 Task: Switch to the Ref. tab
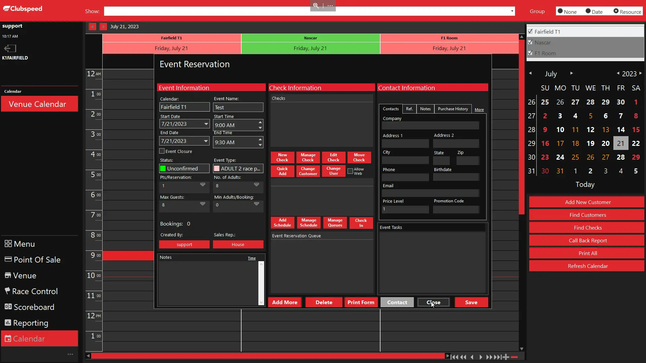coord(409,109)
